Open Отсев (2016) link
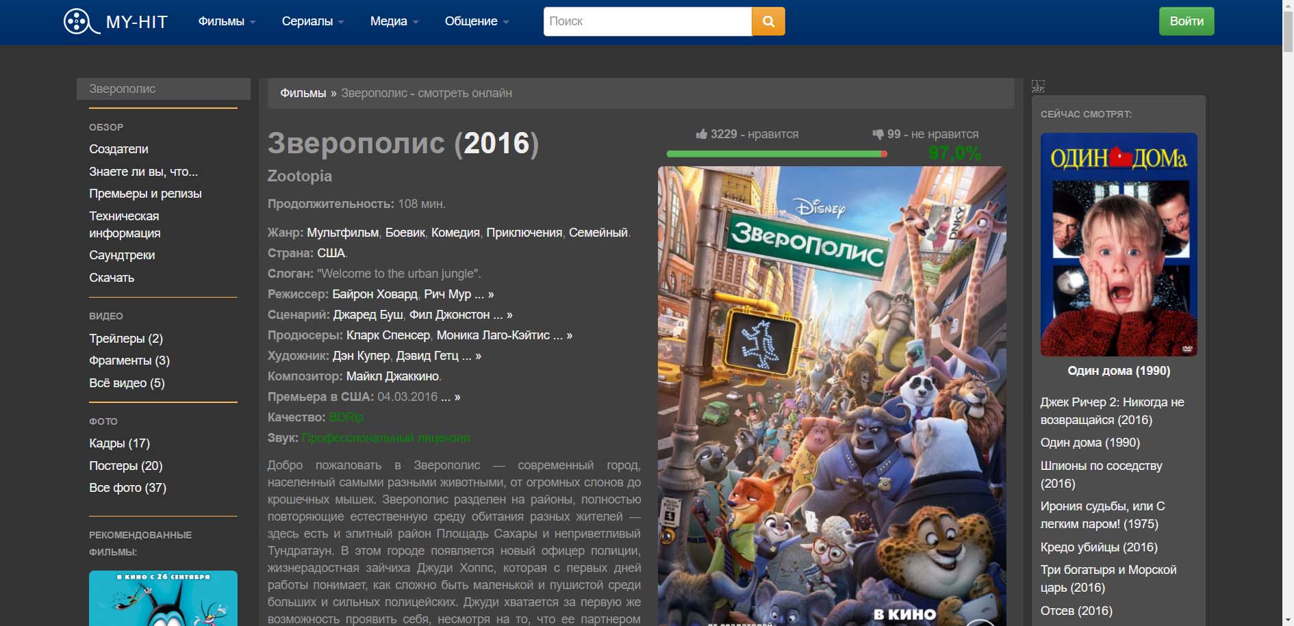1294x626 pixels. (x=1076, y=611)
